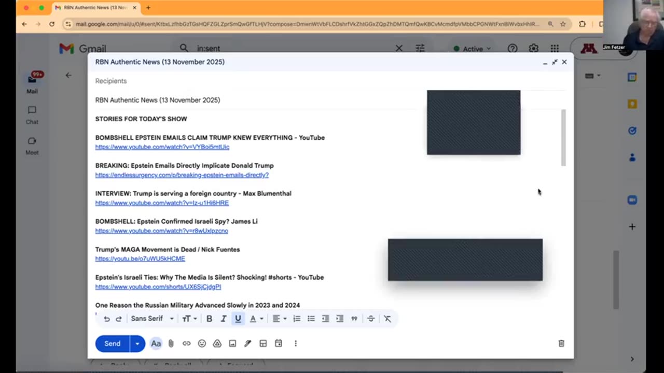Open Gmail support help icon
The height and width of the screenshot is (373, 664).
point(513,48)
